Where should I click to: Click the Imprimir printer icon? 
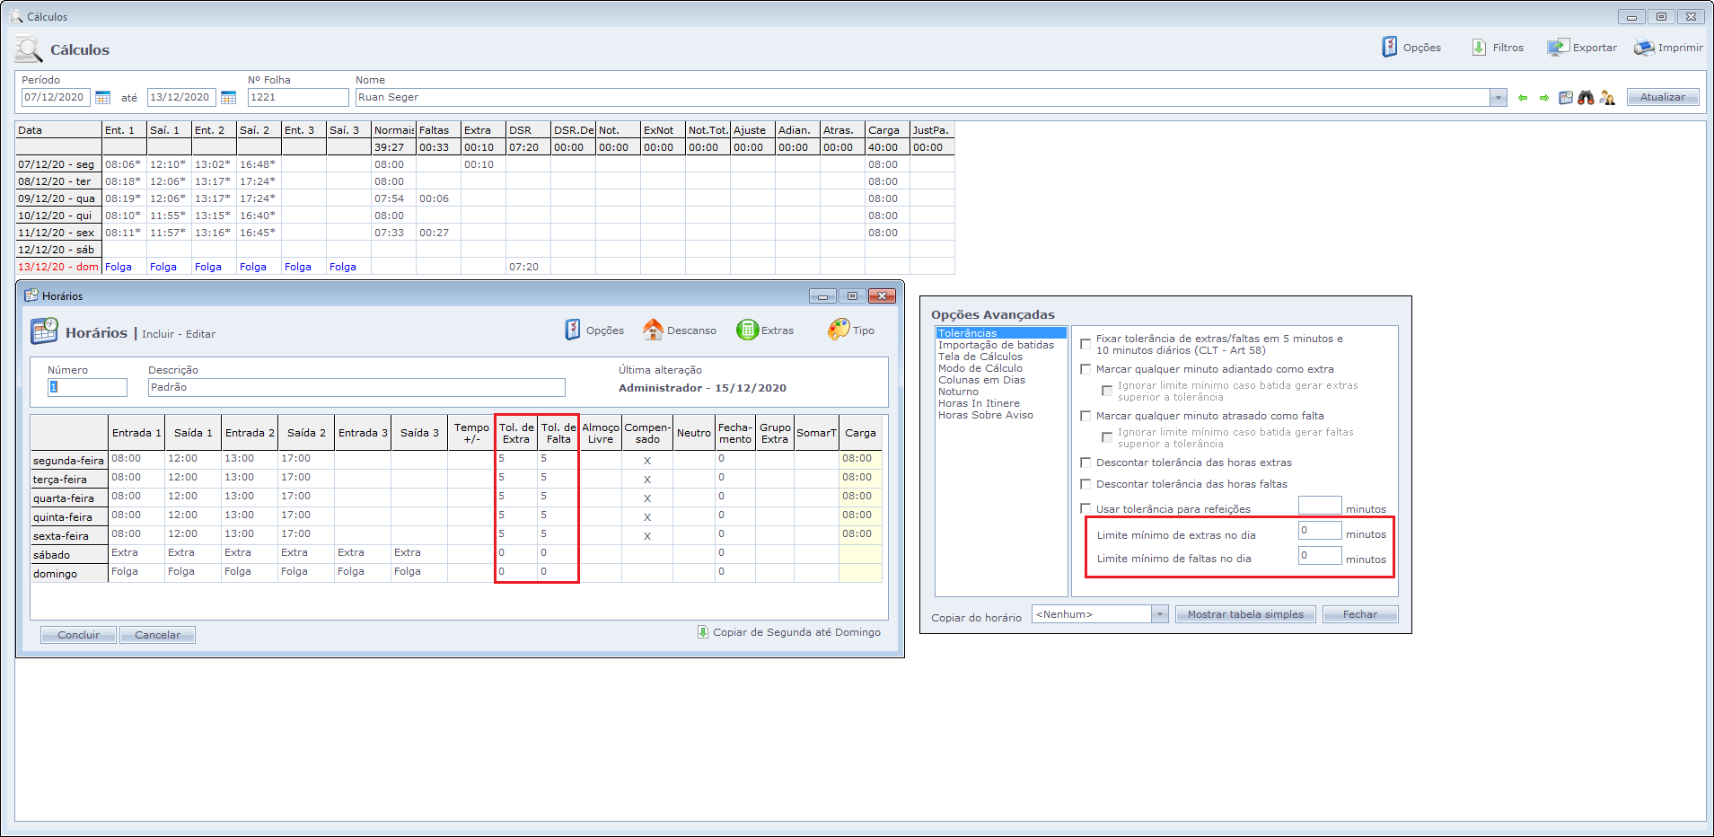coord(1644,48)
